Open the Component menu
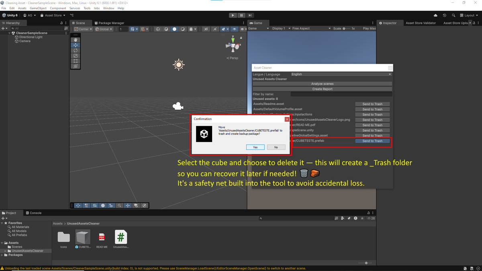The width and height of the screenshot is (482, 271). point(58,8)
